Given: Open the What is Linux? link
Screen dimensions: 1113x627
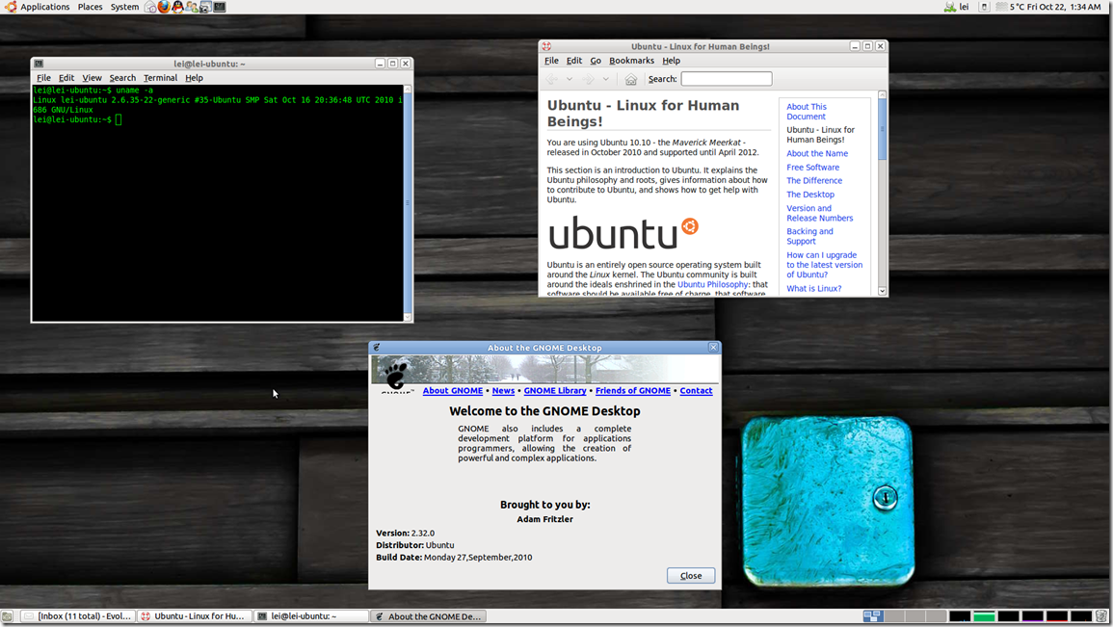Looking at the screenshot, I should coord(813,289).
